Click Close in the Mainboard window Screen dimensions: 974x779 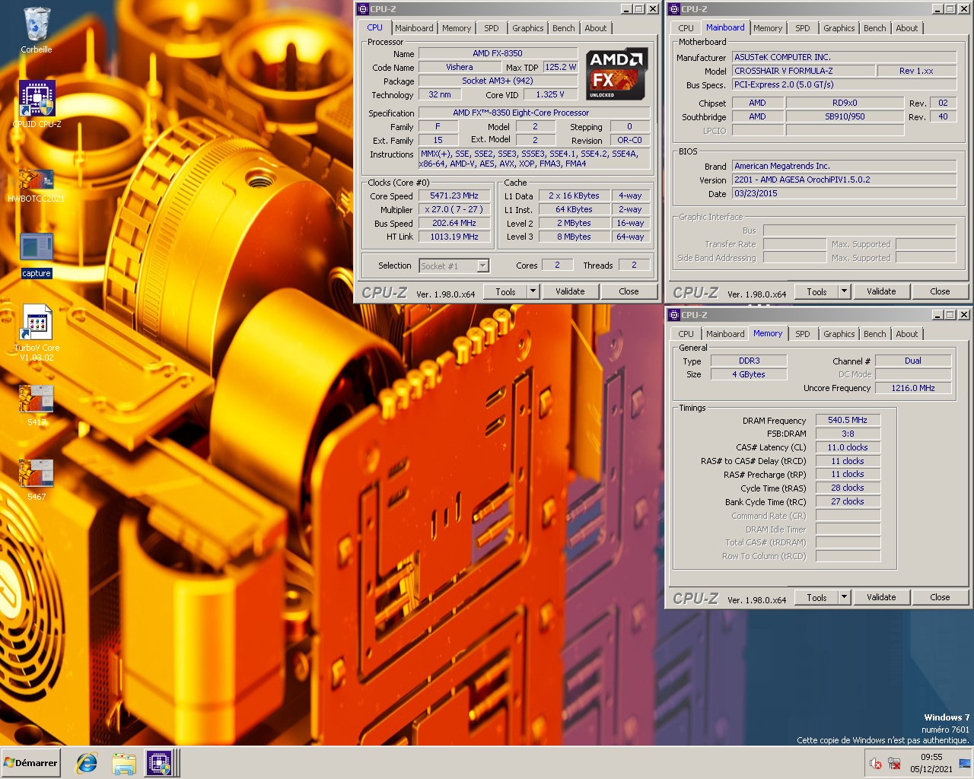(x=940, y=291)
